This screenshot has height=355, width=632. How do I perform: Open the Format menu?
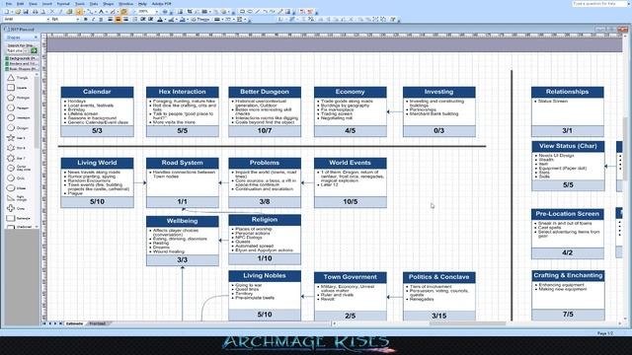pos(63,4)
